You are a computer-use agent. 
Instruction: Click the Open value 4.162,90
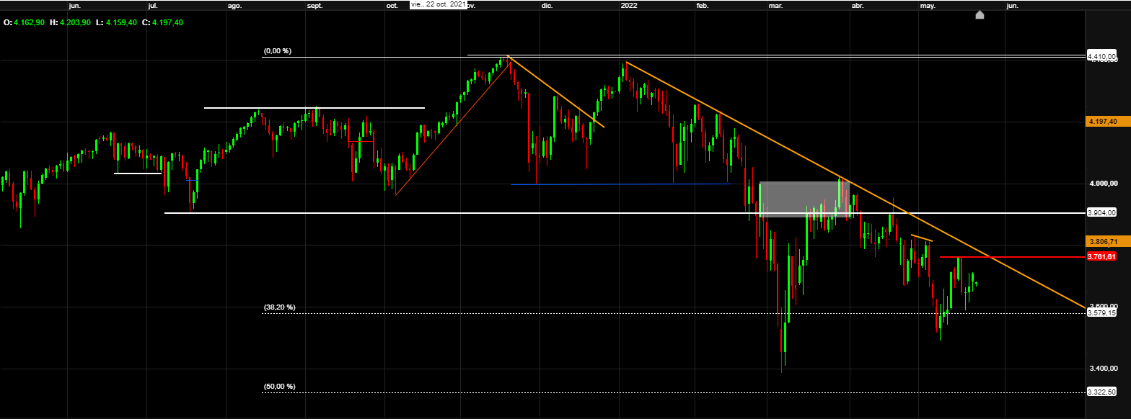click(30, 22)
